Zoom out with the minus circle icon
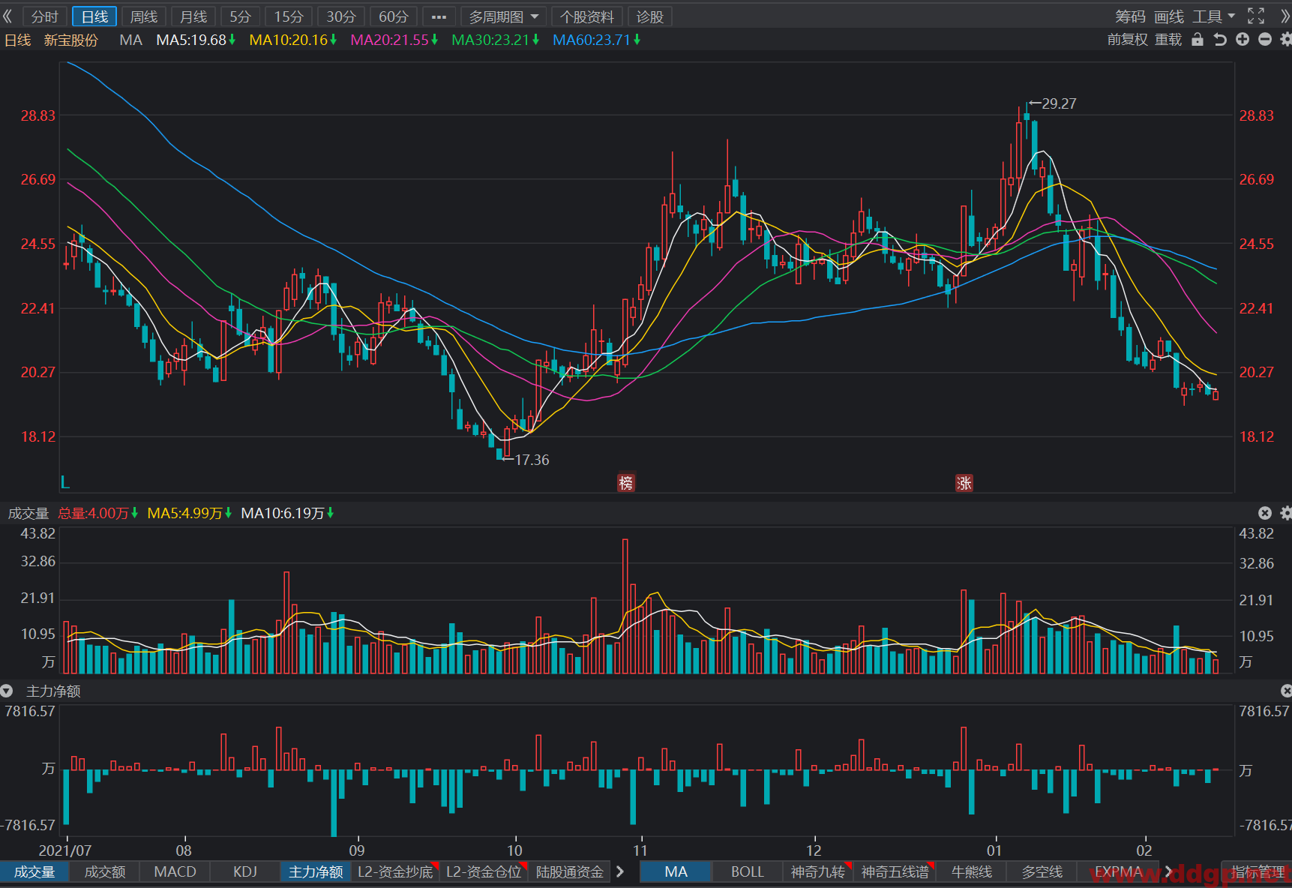 (1265, 40)
